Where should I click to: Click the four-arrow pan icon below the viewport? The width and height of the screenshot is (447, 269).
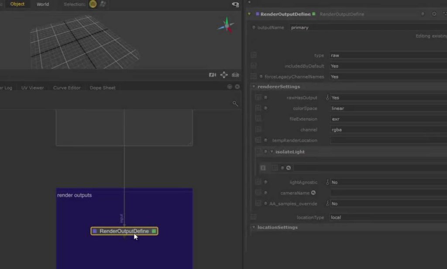[x=224, y=75]
